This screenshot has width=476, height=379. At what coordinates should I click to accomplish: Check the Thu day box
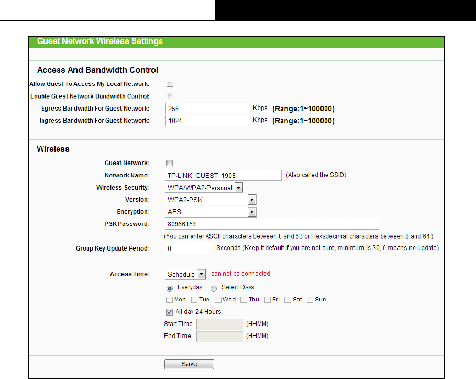[243, 300]
